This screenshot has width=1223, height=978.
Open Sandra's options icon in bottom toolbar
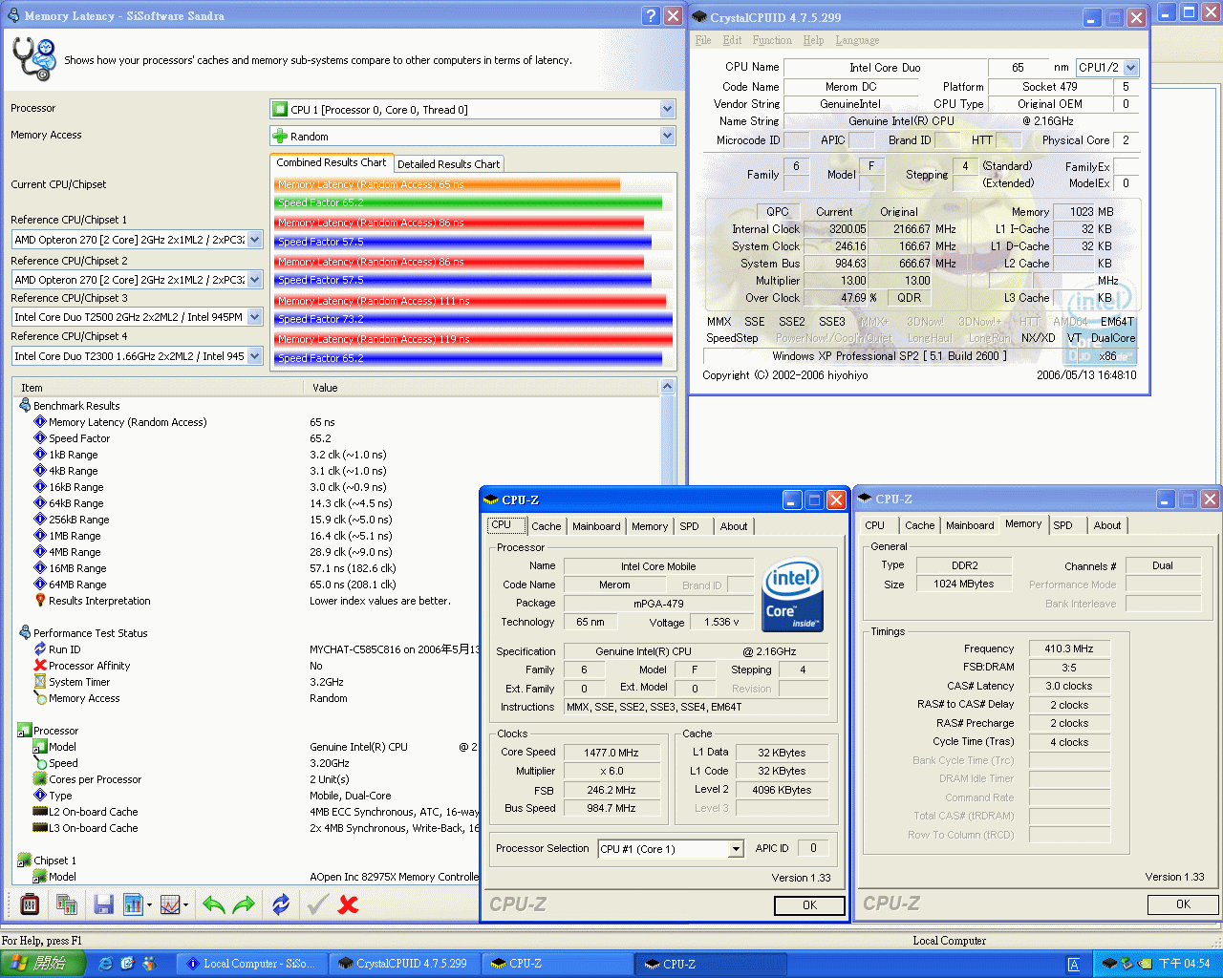click(x=30, y=904)
